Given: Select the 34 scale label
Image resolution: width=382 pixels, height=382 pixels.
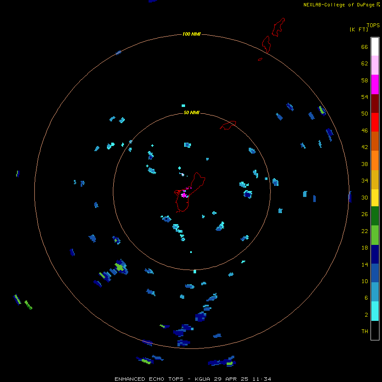Looking at the screenshot, I should (365, 181).
